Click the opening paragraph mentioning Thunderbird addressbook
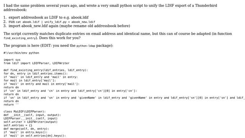245x138 pixels. pyautogui.click(x=110, y=8)
